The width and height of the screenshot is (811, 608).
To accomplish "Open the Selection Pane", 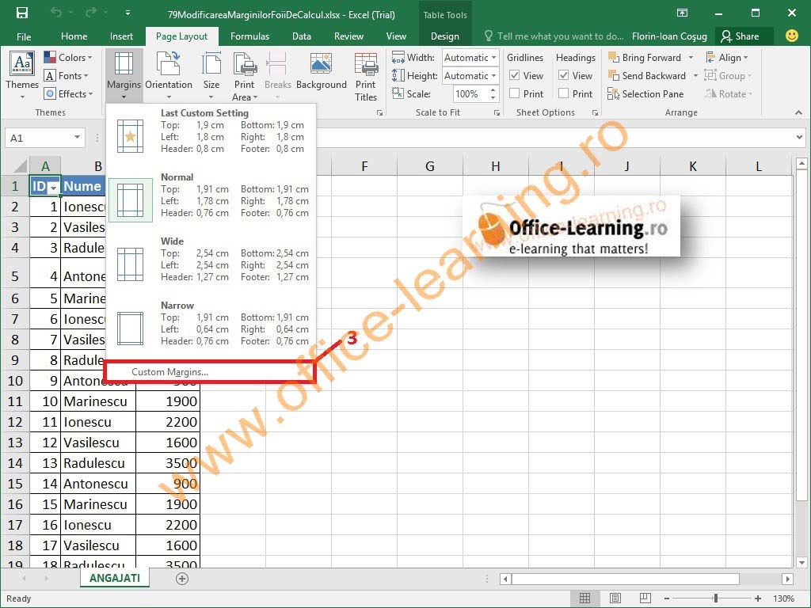I will point(645,93).
